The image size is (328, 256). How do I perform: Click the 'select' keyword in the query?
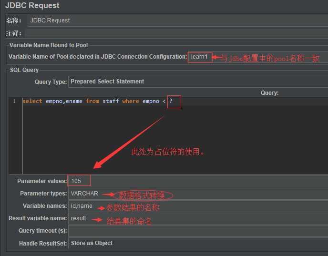[x=32, y=101]
